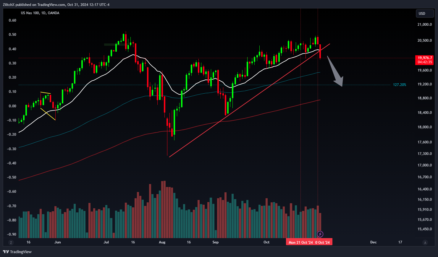This screenshot has height=257, width=438.
Task: Open the USD currency selector
Action: pyautogui.click(x=425, y=13)
